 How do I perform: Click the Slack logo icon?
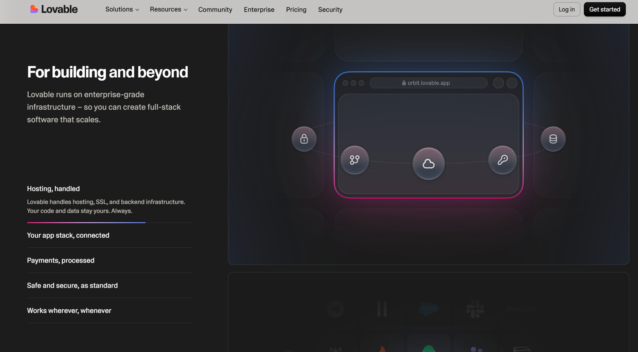tap(475, 309)
